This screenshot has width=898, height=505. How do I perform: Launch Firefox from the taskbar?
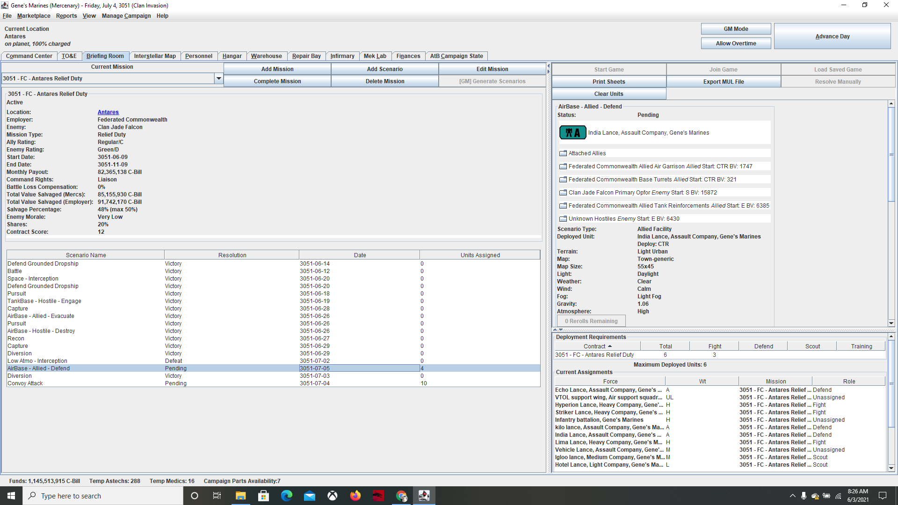(355, 496)
